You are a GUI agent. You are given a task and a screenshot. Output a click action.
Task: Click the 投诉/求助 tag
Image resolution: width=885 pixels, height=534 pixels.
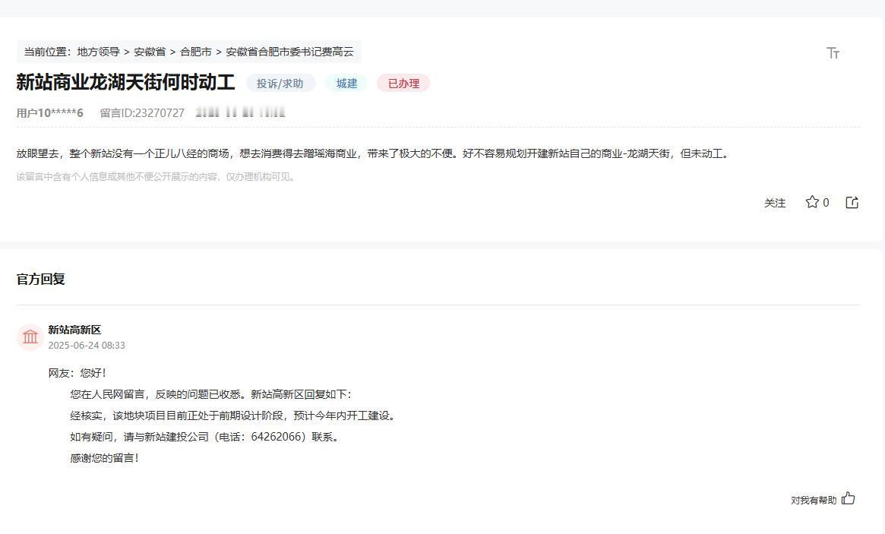(x=280, y=84)
